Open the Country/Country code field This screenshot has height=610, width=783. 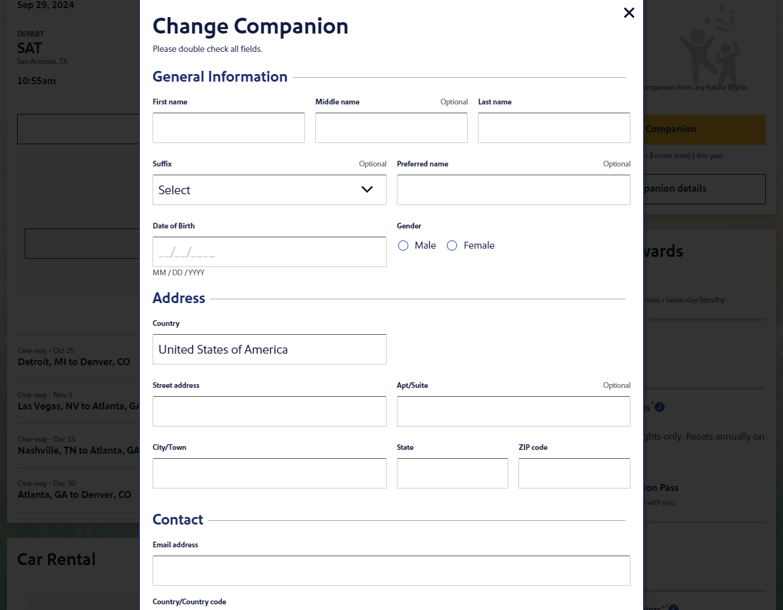coord(391,607)
